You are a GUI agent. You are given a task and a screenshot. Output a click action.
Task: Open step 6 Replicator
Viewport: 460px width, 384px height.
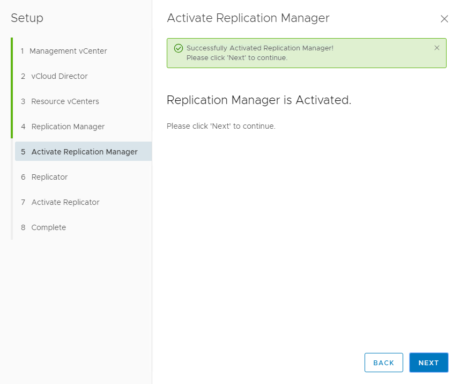[49, 177]
